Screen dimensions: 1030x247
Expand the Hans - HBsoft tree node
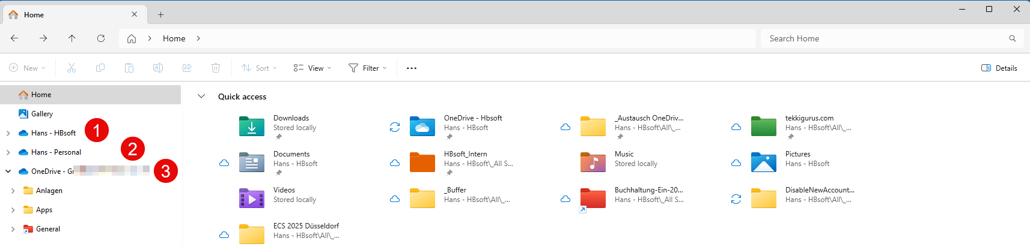pyautogui.click(x=8, y=133)
